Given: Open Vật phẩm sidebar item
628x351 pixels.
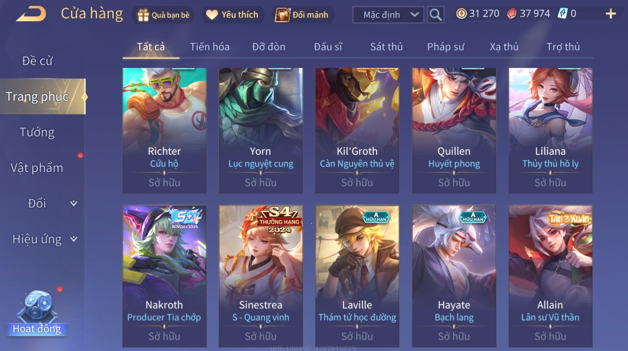Looking at the screenshot, I should click(x=37, y=168).
